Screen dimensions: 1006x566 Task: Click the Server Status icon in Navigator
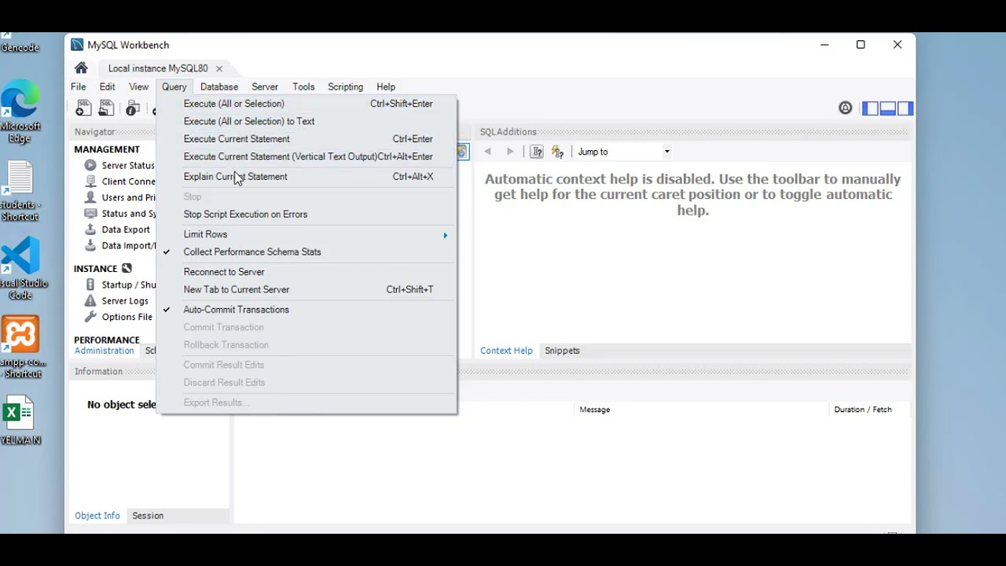pos(90,165)
